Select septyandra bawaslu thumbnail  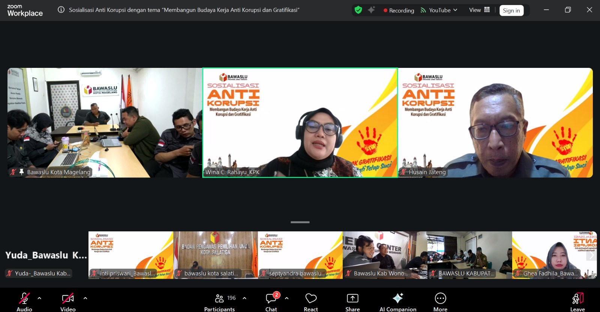(300, 255)
